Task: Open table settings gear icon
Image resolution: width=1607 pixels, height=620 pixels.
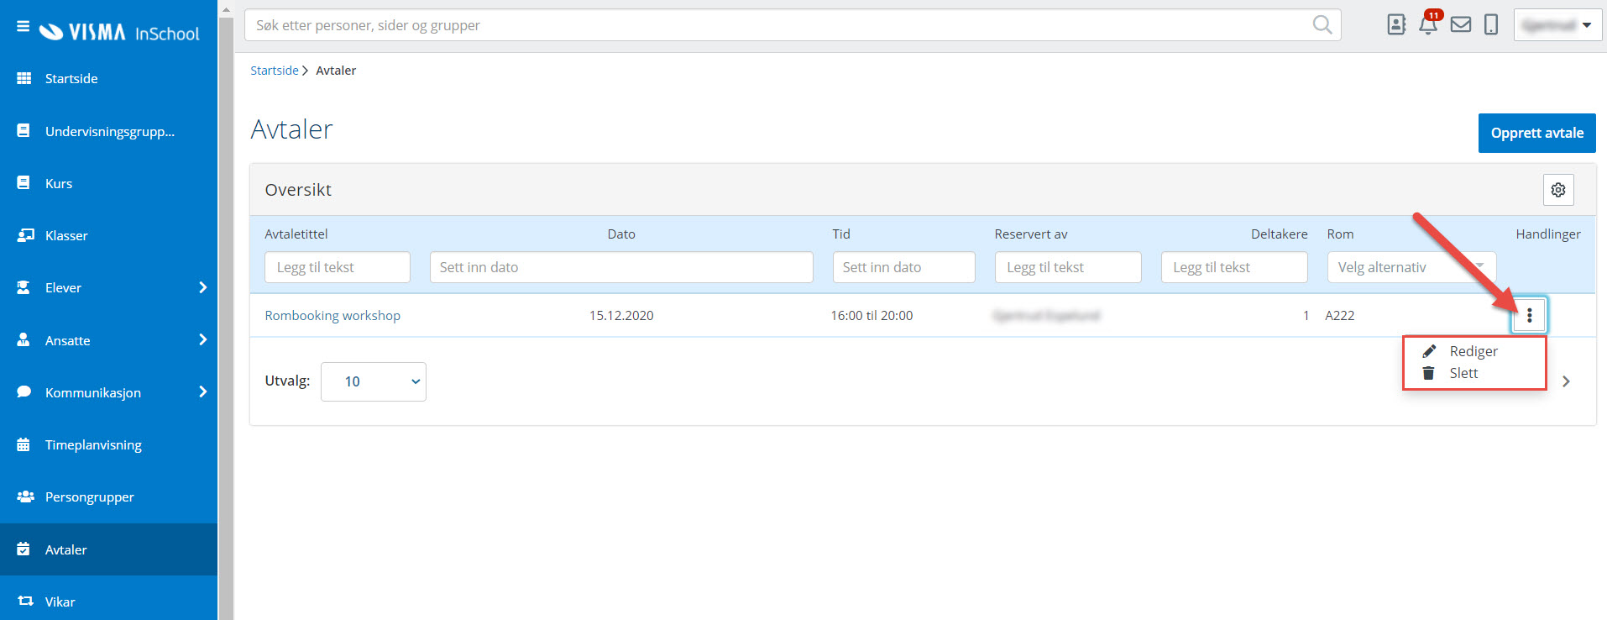Action: tap(1558, 190)
